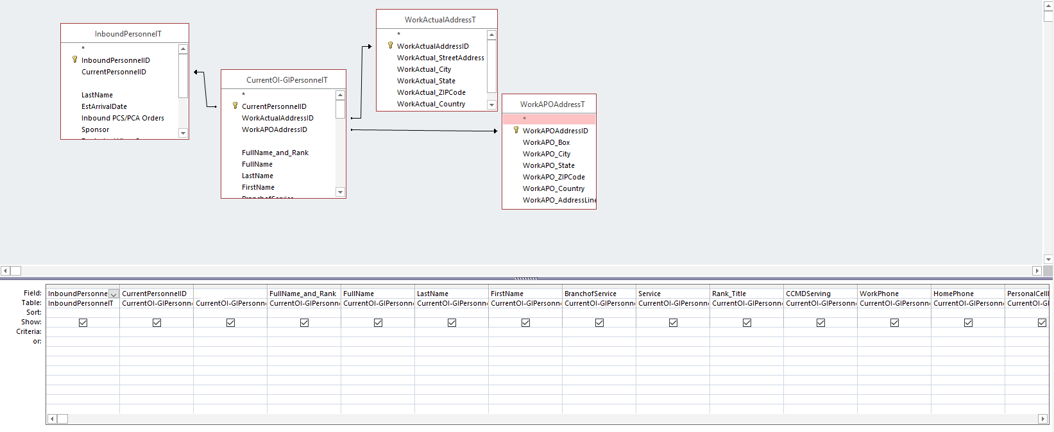Click the Criteria cell under BranchofService
The height and width of the screenshot is (432, 1054).
point(599,332)
